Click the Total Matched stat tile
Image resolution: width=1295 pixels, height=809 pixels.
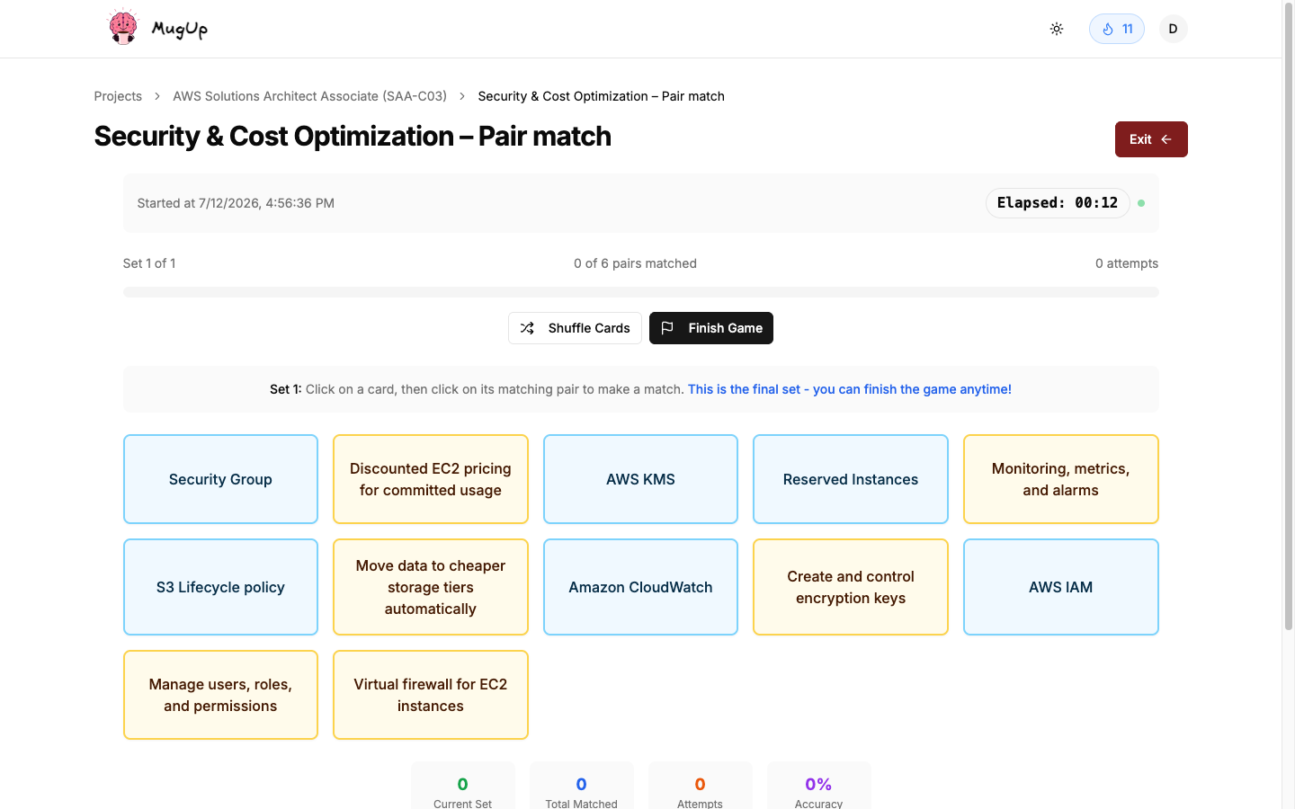(581, 787)
